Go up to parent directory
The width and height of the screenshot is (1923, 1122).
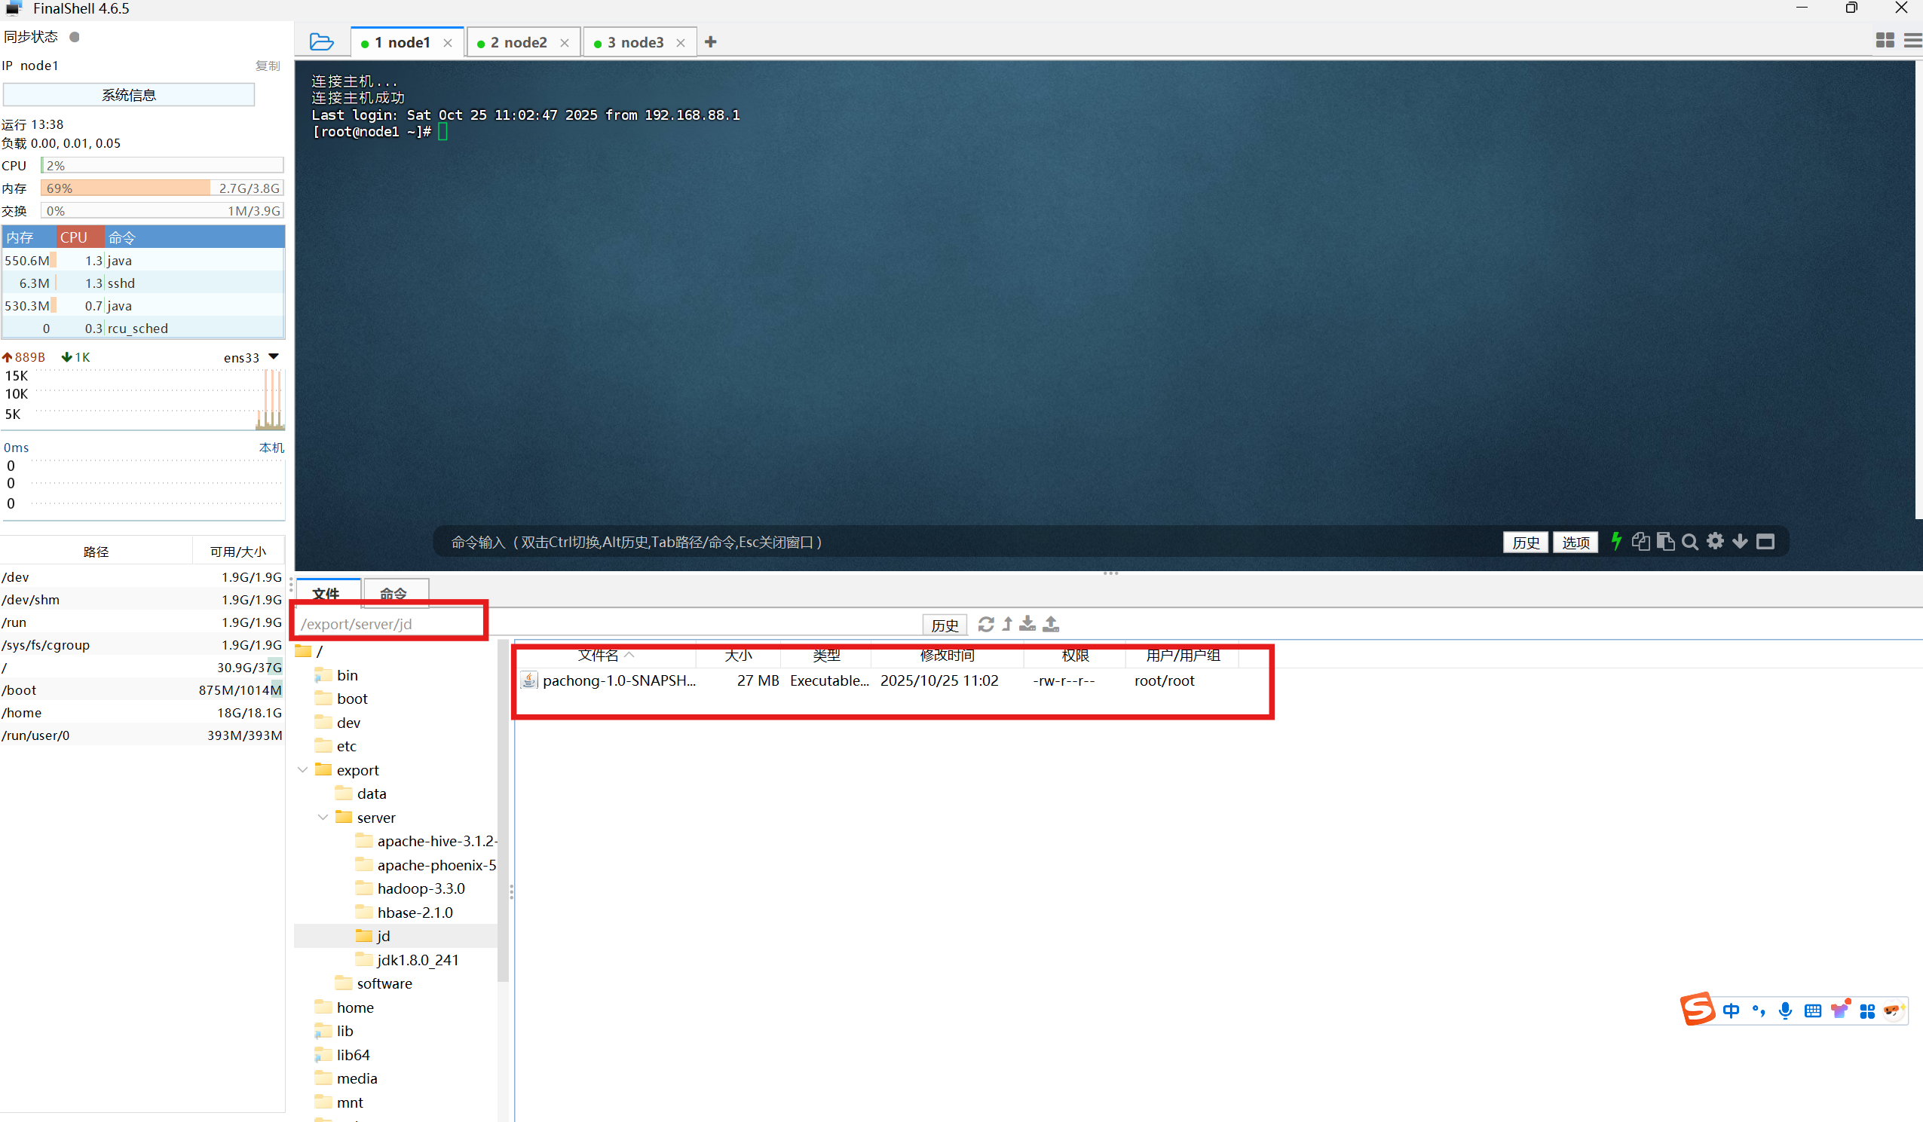(1007, 624)
